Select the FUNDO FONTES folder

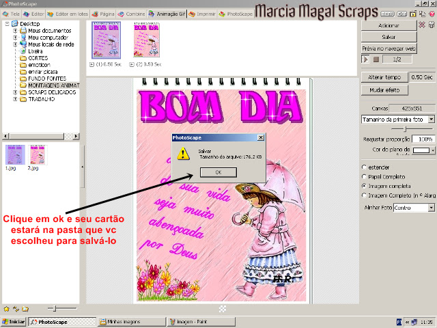click(x=47, y=79)
